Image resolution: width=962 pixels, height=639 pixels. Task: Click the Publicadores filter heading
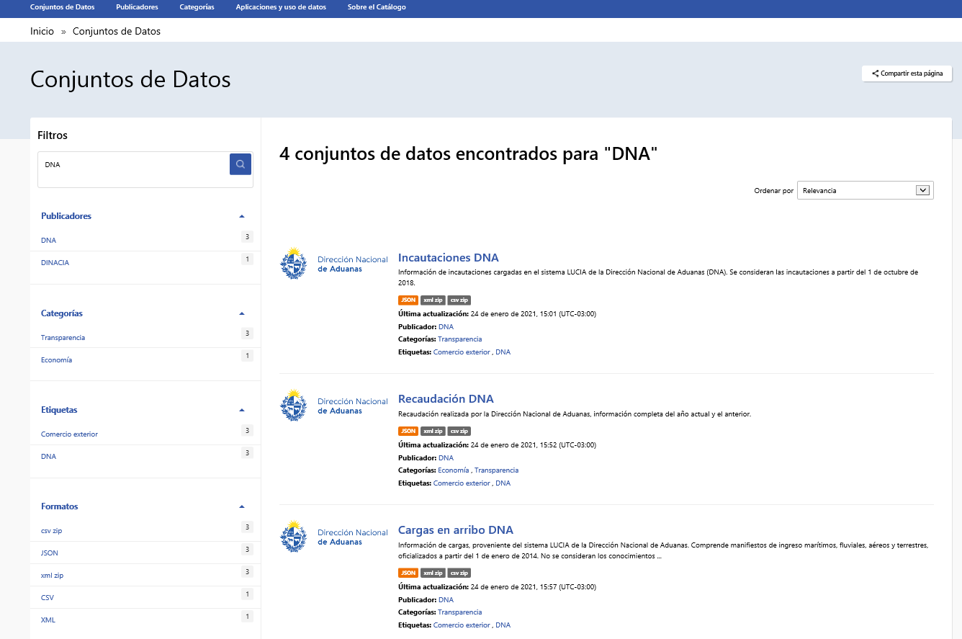[66, 216]
